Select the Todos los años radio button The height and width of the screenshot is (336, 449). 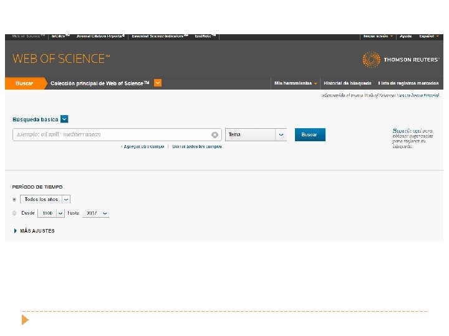[x=14, y=200]
